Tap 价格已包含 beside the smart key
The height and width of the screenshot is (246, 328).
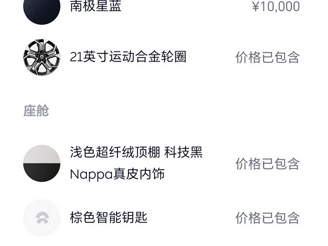[x=267, y=218]
